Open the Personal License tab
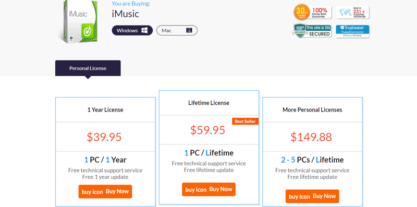Image resolution: width=417 pixels, height=207 pixels. (x=88, y=68)
